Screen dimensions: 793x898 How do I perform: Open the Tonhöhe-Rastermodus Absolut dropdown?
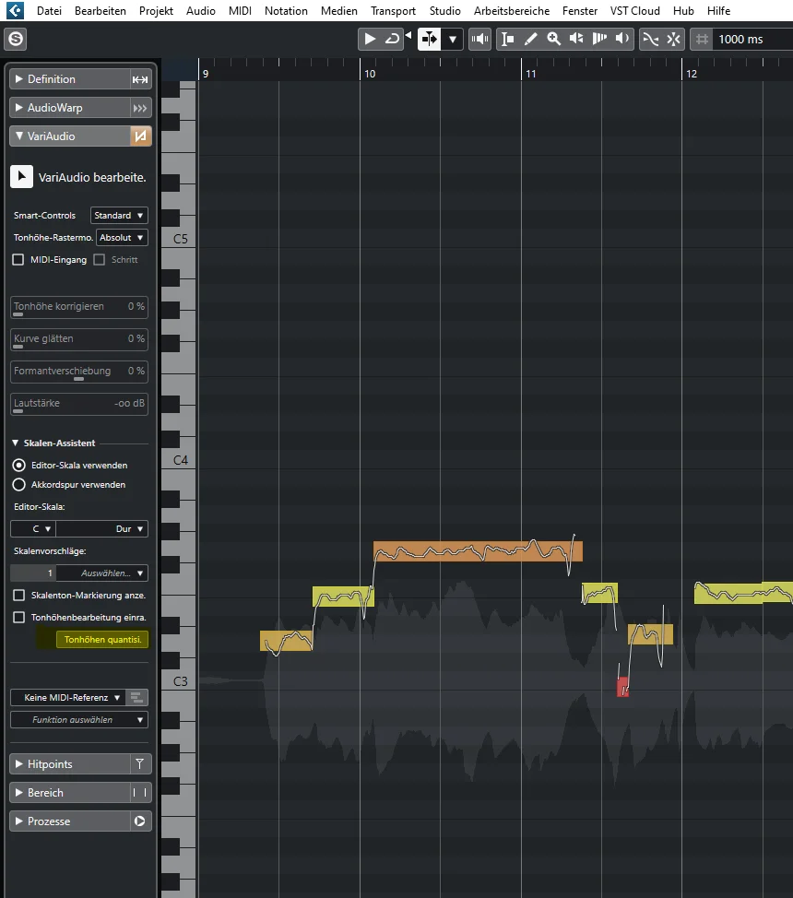click(122, 238)
